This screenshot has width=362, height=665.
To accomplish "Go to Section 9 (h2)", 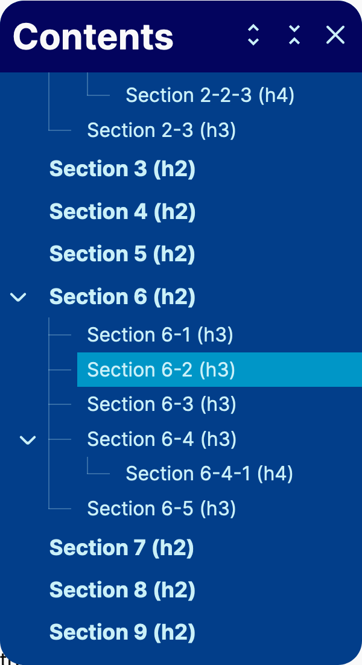I will pos(122,632).
